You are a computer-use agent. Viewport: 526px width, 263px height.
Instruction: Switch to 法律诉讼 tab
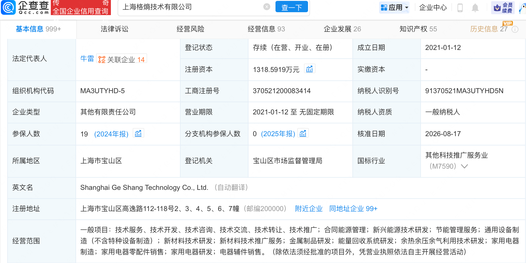coord(114,29)
